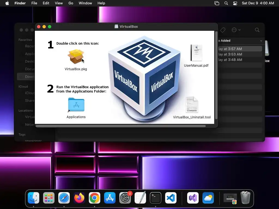This screenshot has width=279, height=209.
Task: Click Stage Manager icon in menu bar
Action: 217,3
